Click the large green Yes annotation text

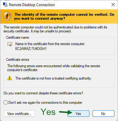click(48, 112)
